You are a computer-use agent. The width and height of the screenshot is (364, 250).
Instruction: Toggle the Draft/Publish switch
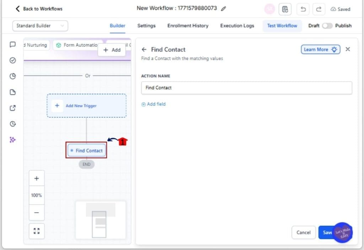pos(327,26)
